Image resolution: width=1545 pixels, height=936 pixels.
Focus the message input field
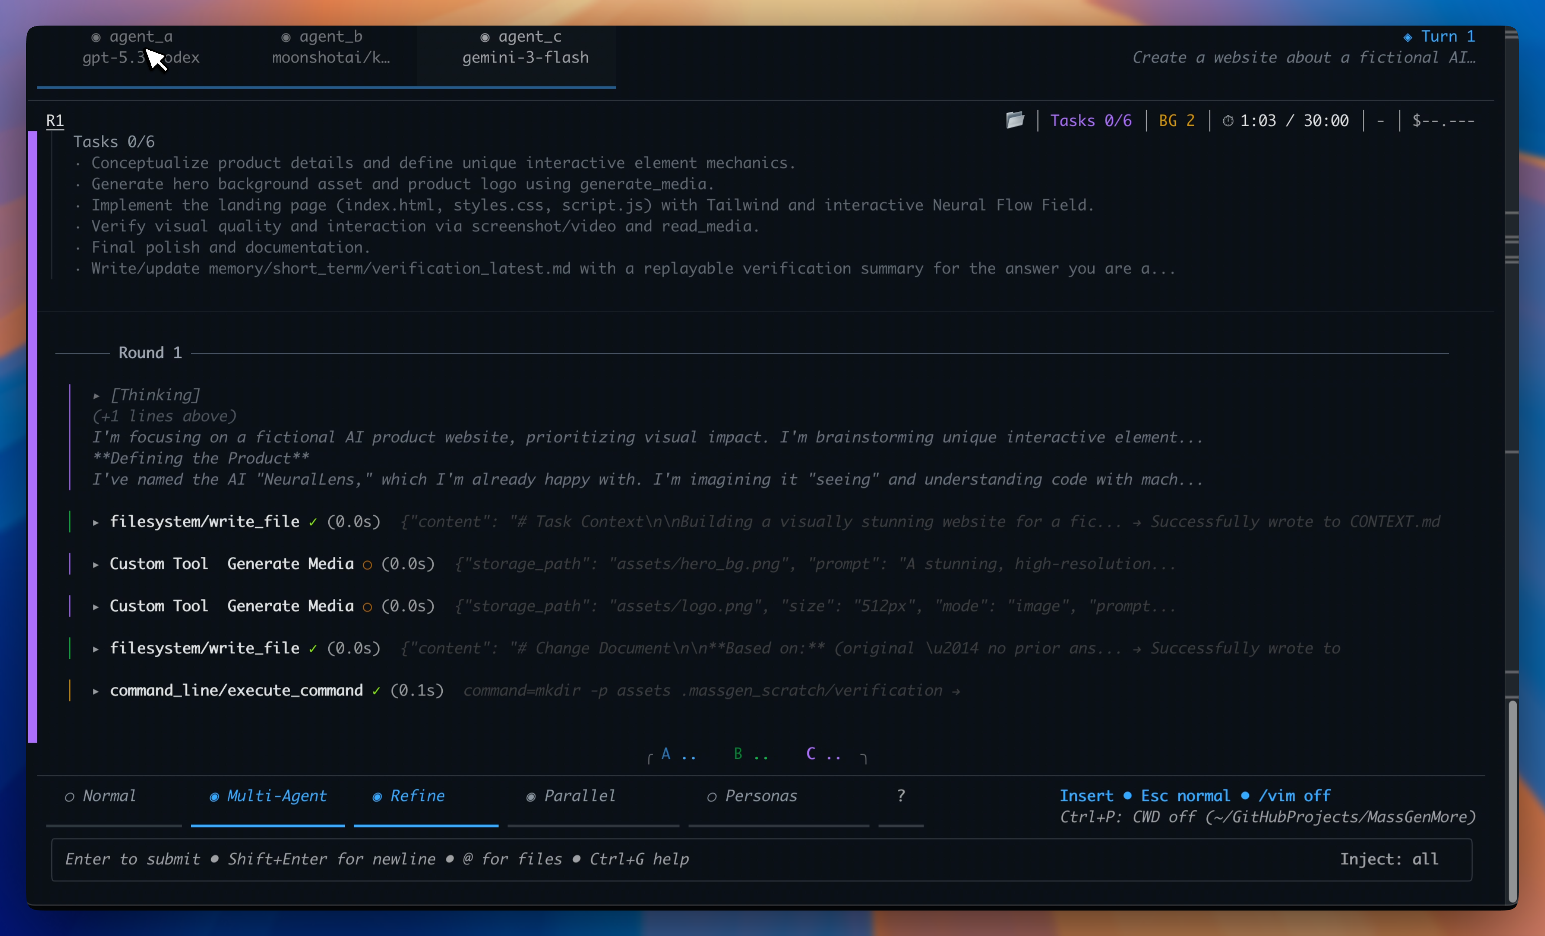pos(690,859)
